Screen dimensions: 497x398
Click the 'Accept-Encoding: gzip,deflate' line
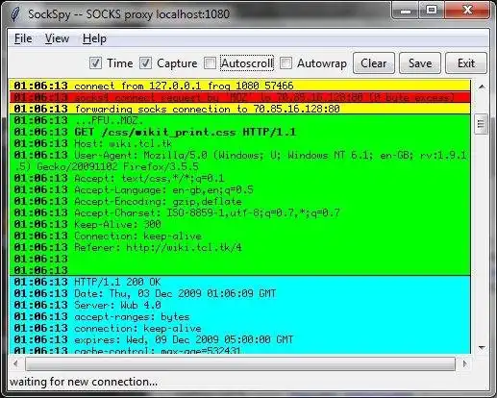(x=240, y=201)
